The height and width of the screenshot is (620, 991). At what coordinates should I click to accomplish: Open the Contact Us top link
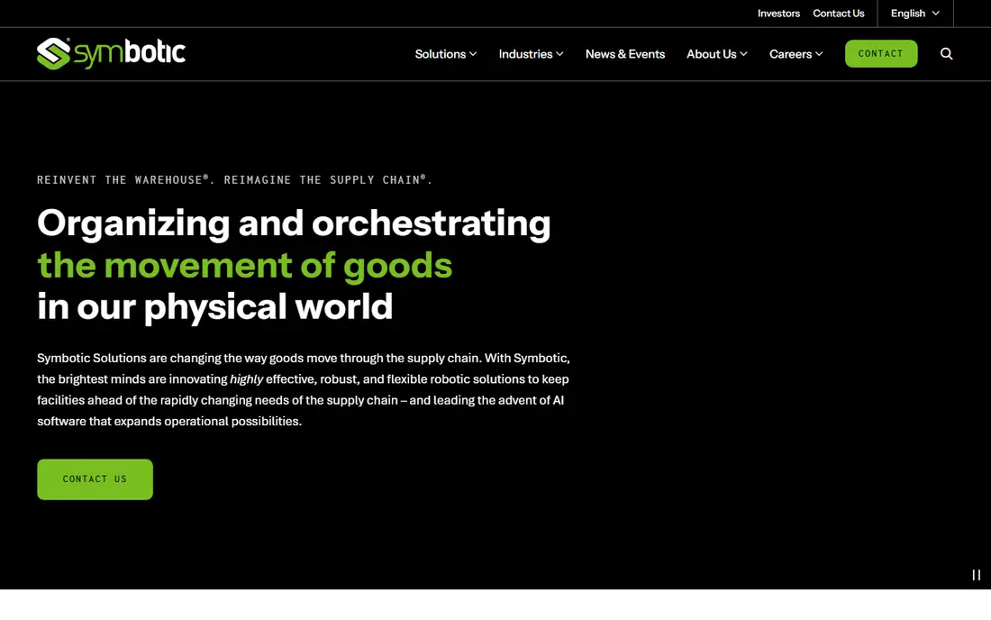pyautogui.click(x=838, y=14)
